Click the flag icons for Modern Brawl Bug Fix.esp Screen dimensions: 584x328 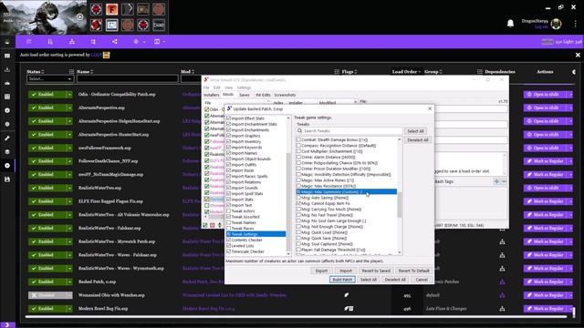click(x=349, y=308)
